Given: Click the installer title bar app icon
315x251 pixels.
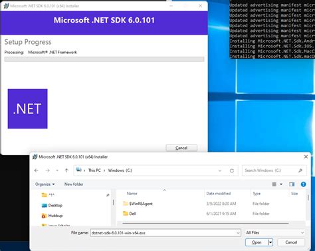Looking at the screenshot, I should tap(6, 6).
